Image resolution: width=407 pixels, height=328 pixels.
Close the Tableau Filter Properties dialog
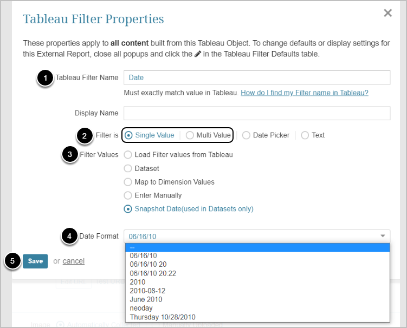coord(388,12)
